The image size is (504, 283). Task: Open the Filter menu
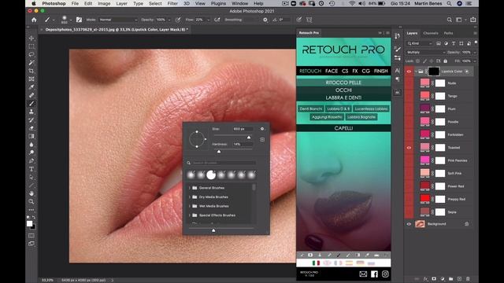172,3
